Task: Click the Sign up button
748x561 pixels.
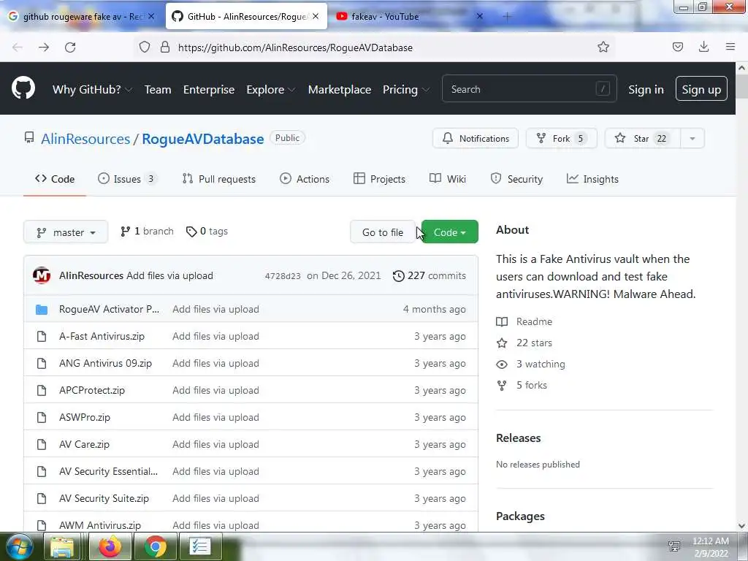Action: point(701,88)
